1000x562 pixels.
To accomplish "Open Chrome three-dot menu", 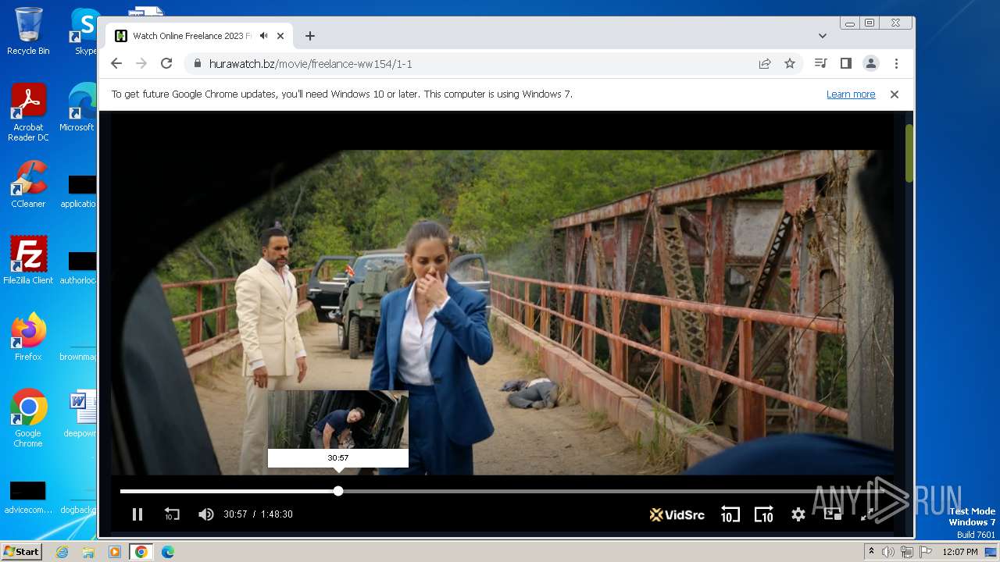I will point(896,64).
